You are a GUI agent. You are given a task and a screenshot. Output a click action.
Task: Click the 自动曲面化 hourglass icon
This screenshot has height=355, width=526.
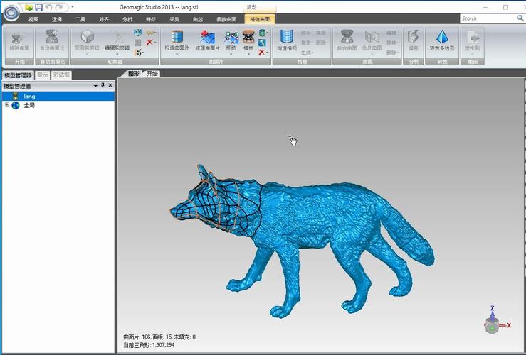[x=52, y=36]
